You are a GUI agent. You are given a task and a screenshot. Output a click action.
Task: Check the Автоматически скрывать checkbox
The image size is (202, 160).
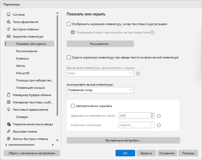[x=73, y=106]
